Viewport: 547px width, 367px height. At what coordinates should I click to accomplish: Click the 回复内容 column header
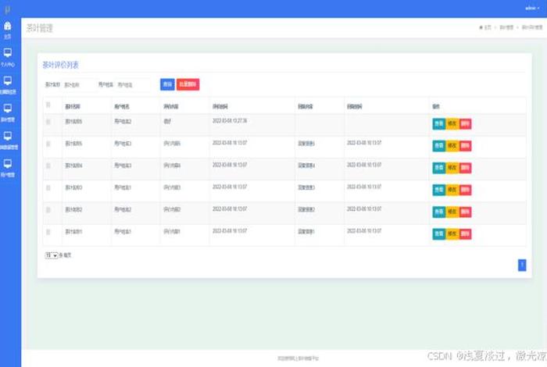click(306, 107)
